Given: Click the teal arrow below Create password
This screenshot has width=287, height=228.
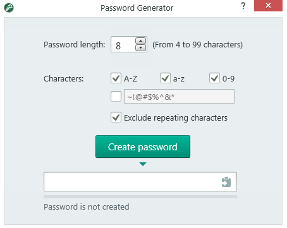Looking at the screenshot, I should click(143, 164).
